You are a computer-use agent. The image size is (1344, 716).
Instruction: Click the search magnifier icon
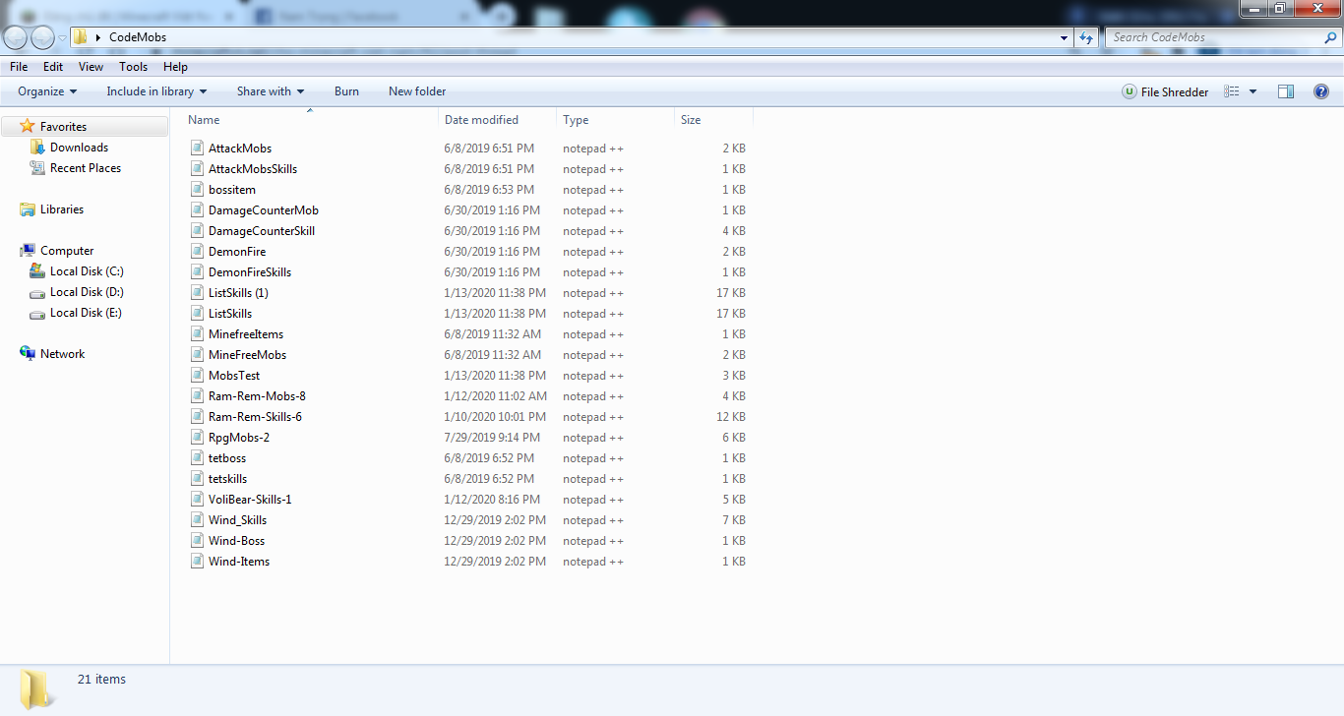1331,37
